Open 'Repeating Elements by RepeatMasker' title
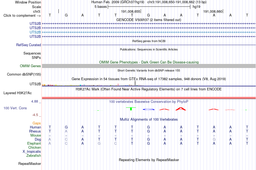Viewport: 256px width, 170px height. (149, 160)
